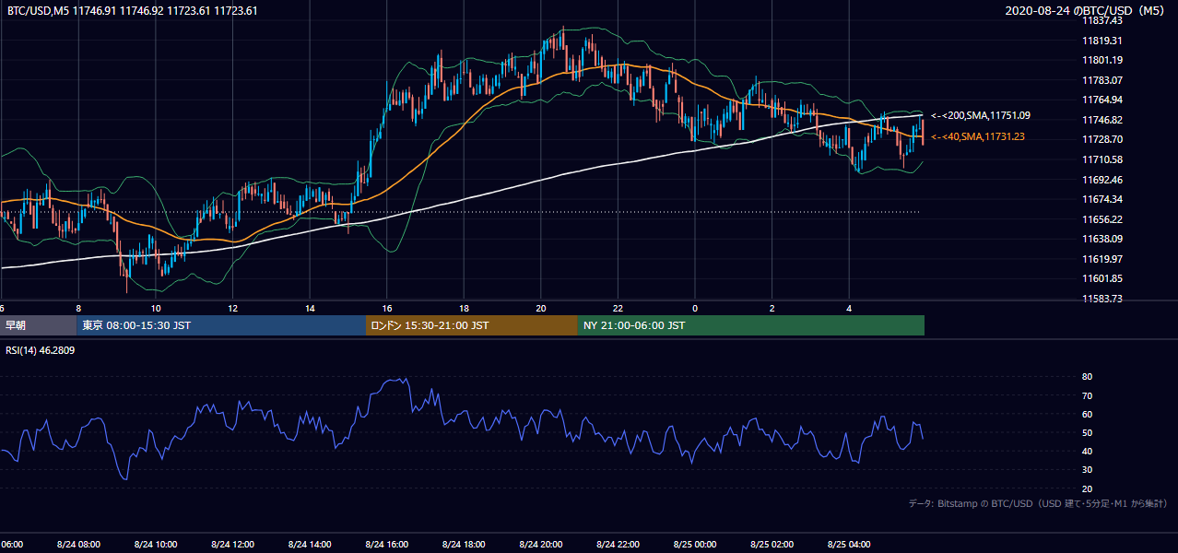Screen dimensions: 1178x553
Task: Click the RSI axis level 70
Action: [1087, 395]
